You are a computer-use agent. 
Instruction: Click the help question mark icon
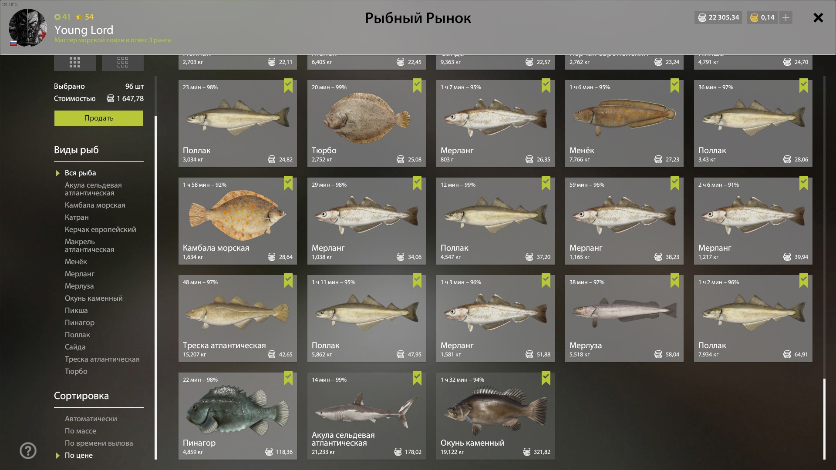(x=28, y=451)
